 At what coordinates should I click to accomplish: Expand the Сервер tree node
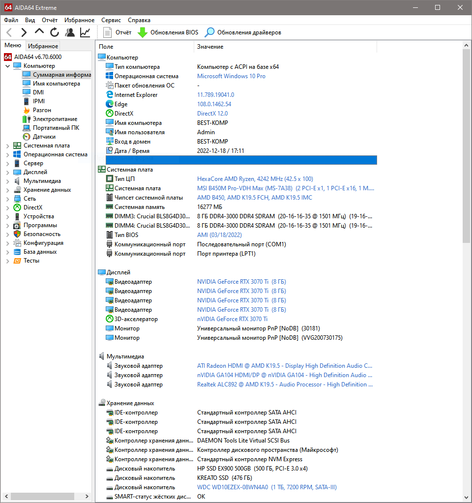tap(8, 164)
